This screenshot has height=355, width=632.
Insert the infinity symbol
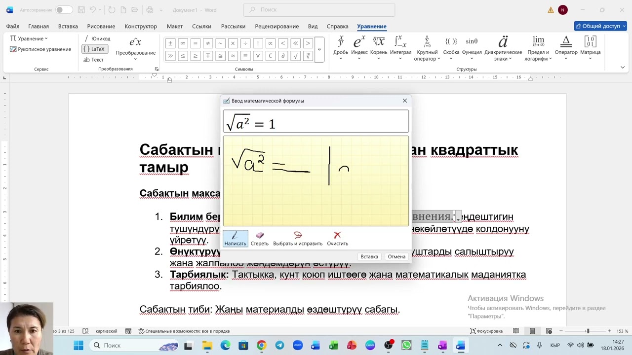click(183, 43)
